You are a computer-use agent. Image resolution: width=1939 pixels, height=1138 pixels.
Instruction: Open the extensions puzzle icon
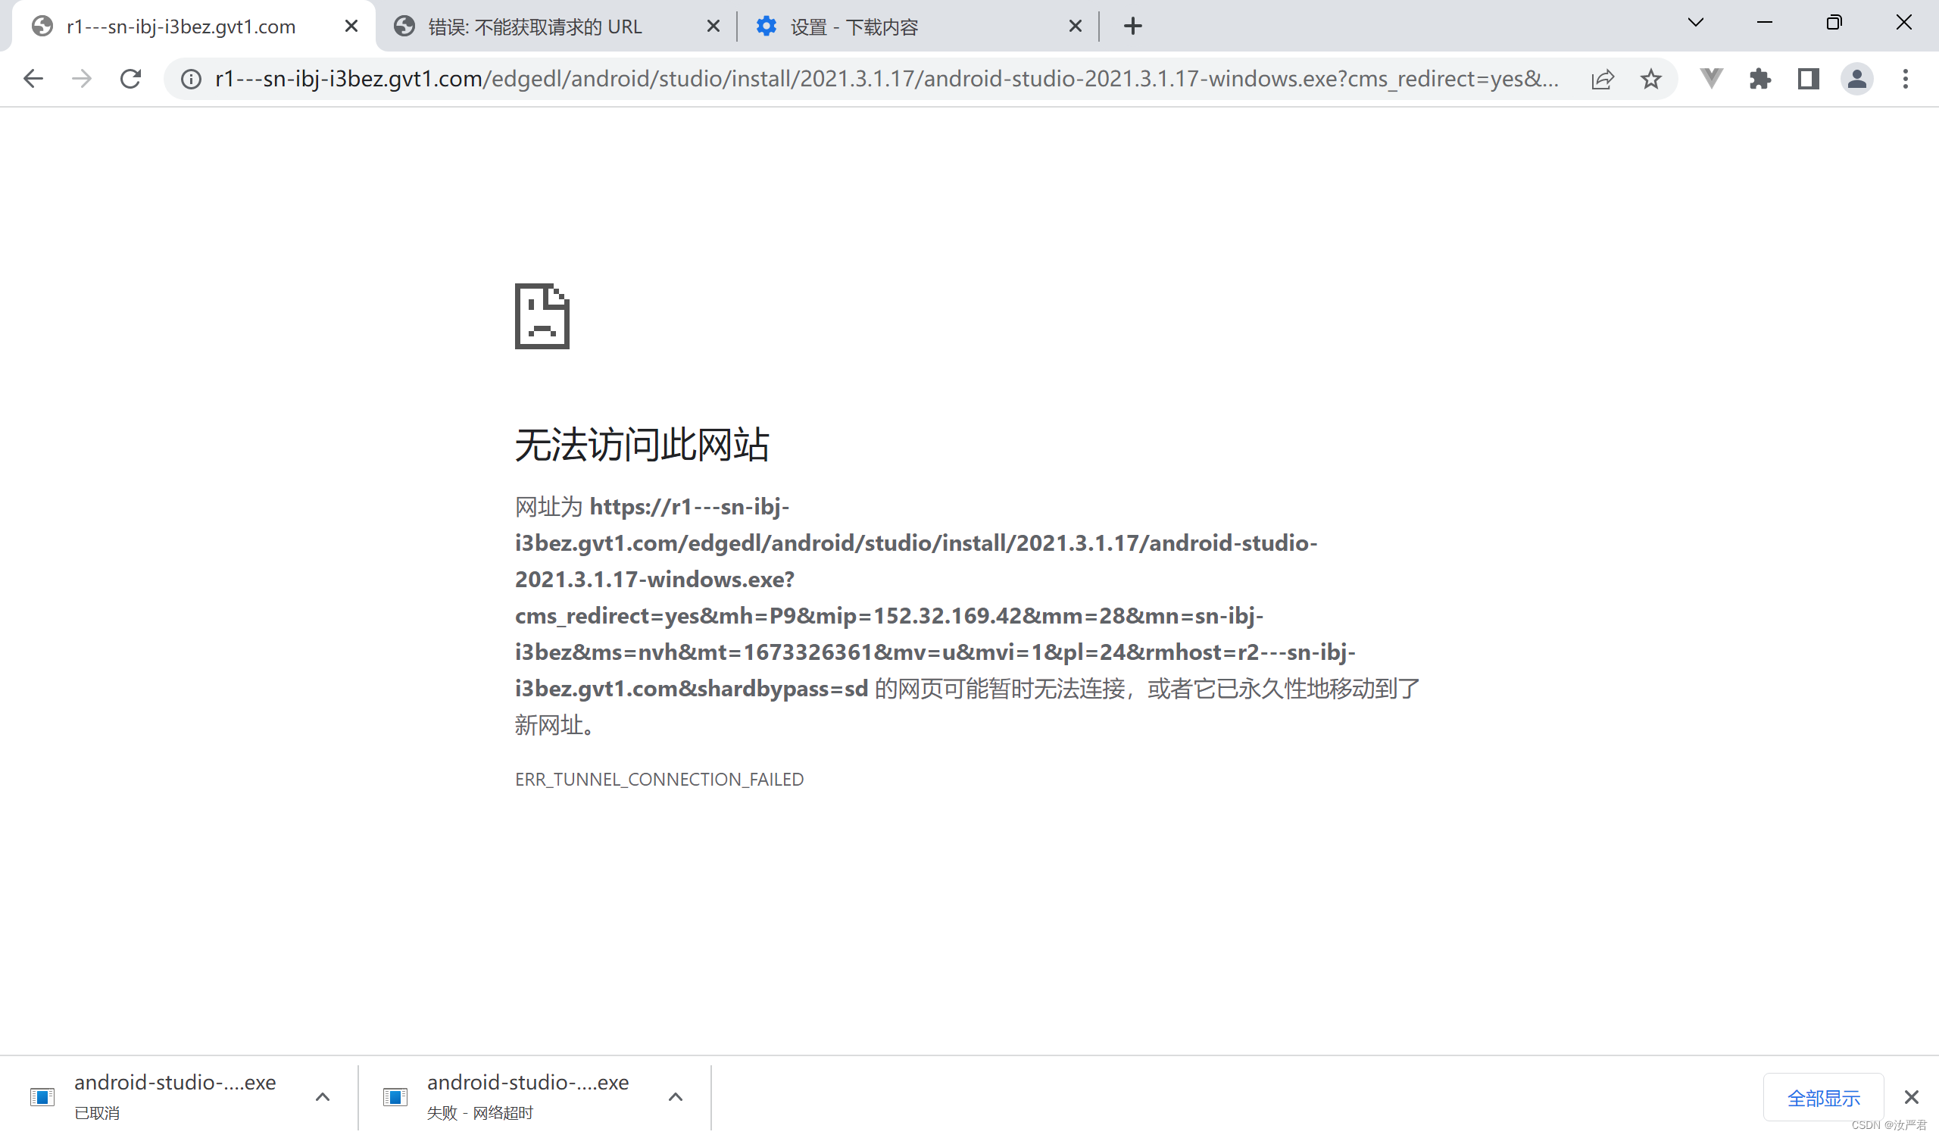1759,79
